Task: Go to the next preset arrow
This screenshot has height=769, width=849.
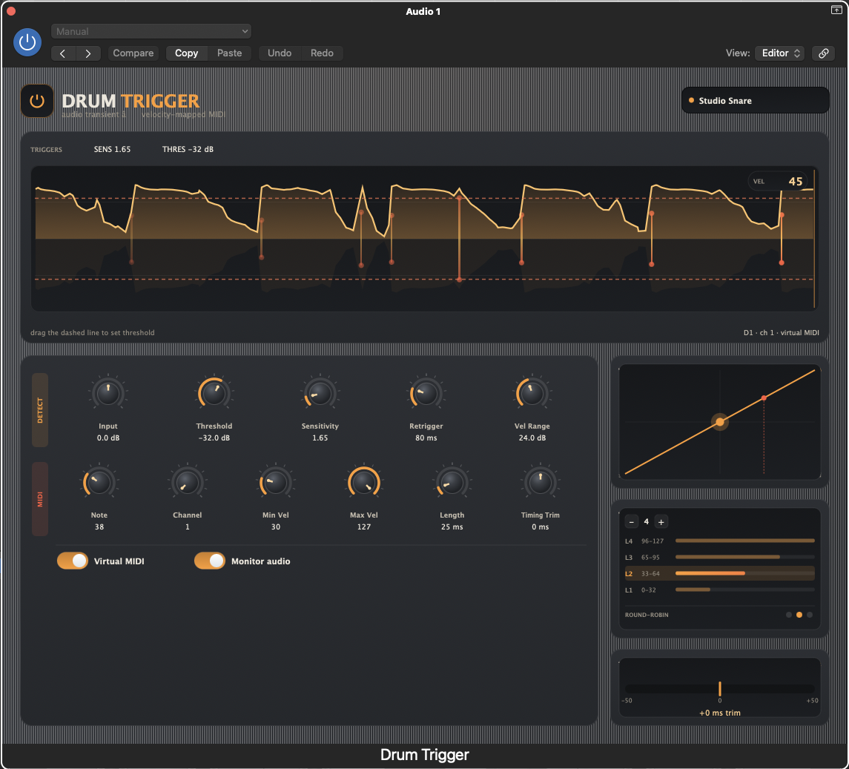Action: pyautogui.click(x=88, y=53)
